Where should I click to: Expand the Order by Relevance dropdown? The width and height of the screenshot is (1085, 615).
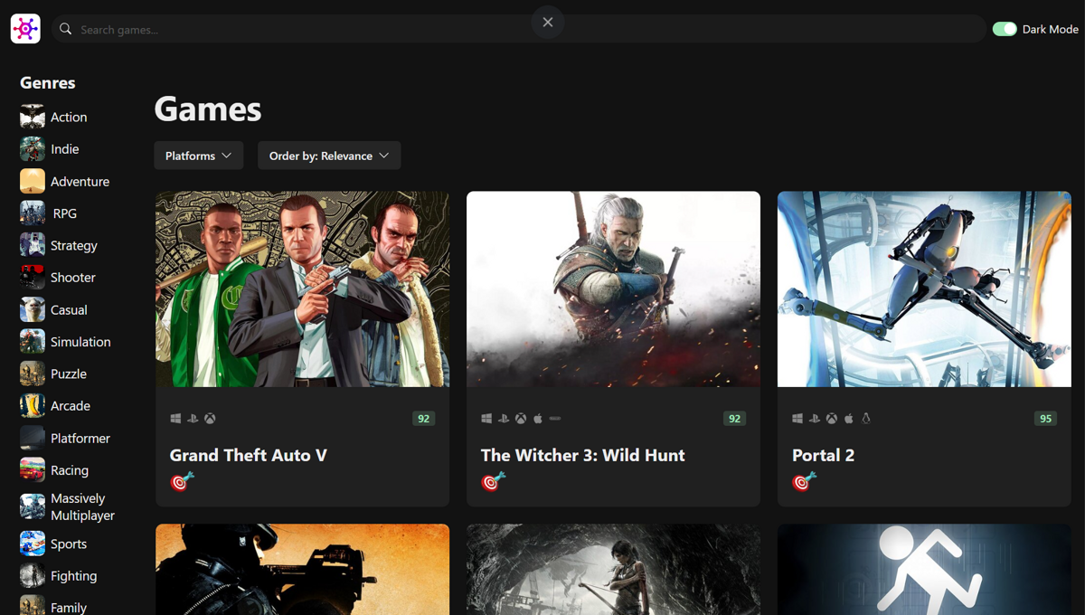click(x=329, y=155)
